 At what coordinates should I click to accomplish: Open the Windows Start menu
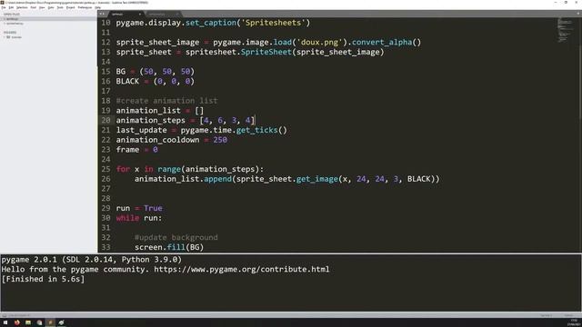pyautogui.click(x=5, y=322)
